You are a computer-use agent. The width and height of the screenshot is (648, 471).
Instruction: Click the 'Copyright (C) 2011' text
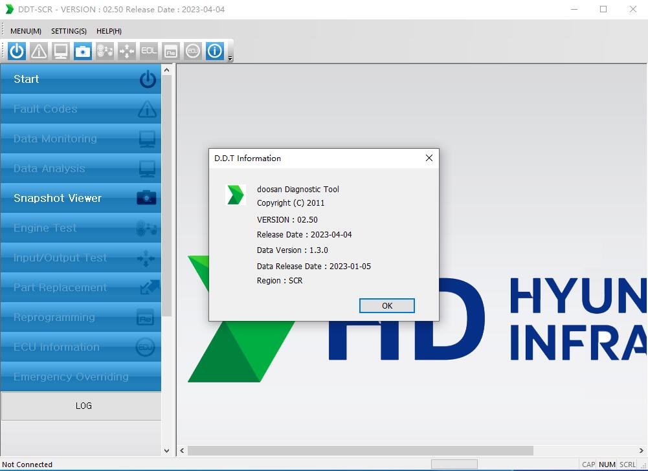click(x=291, y=203)
